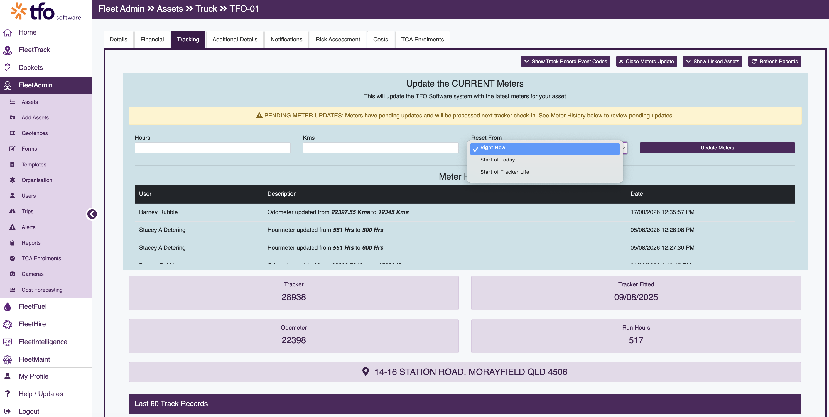The height and width of the screenshot is (417, 829).
Task: Open the Notifications tab
Action: click(x=286, y=40)
